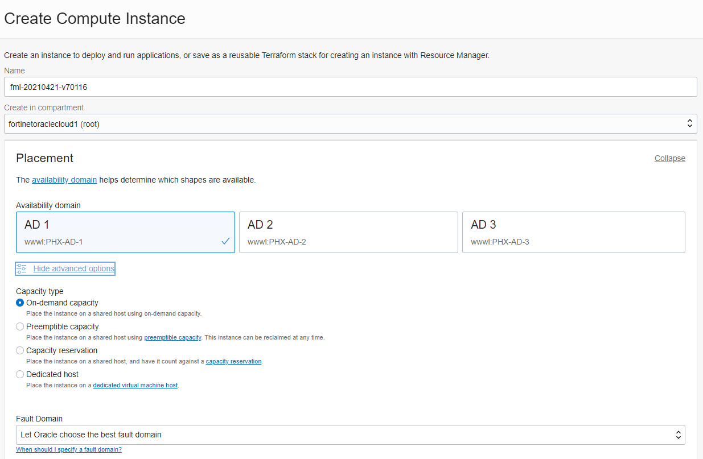Open the preemptible capacity link
The width and height of the screenshot is (703, 459).
(x=172, y=337)
